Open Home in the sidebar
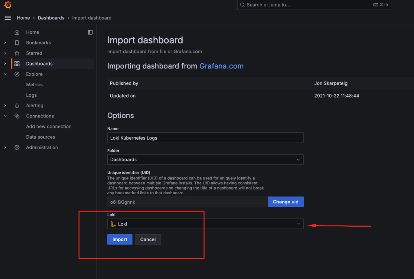The height and width of the screenshot is (279, 414). click(32, 32)
